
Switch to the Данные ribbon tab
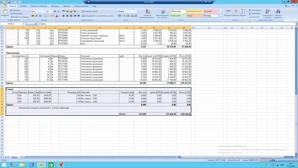tap(67, 6)
